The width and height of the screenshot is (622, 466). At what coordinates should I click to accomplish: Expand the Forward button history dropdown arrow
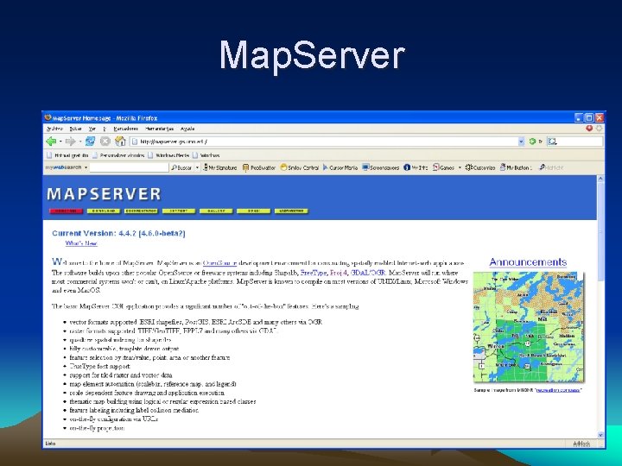pyautogui.click(x=80, y=142)
